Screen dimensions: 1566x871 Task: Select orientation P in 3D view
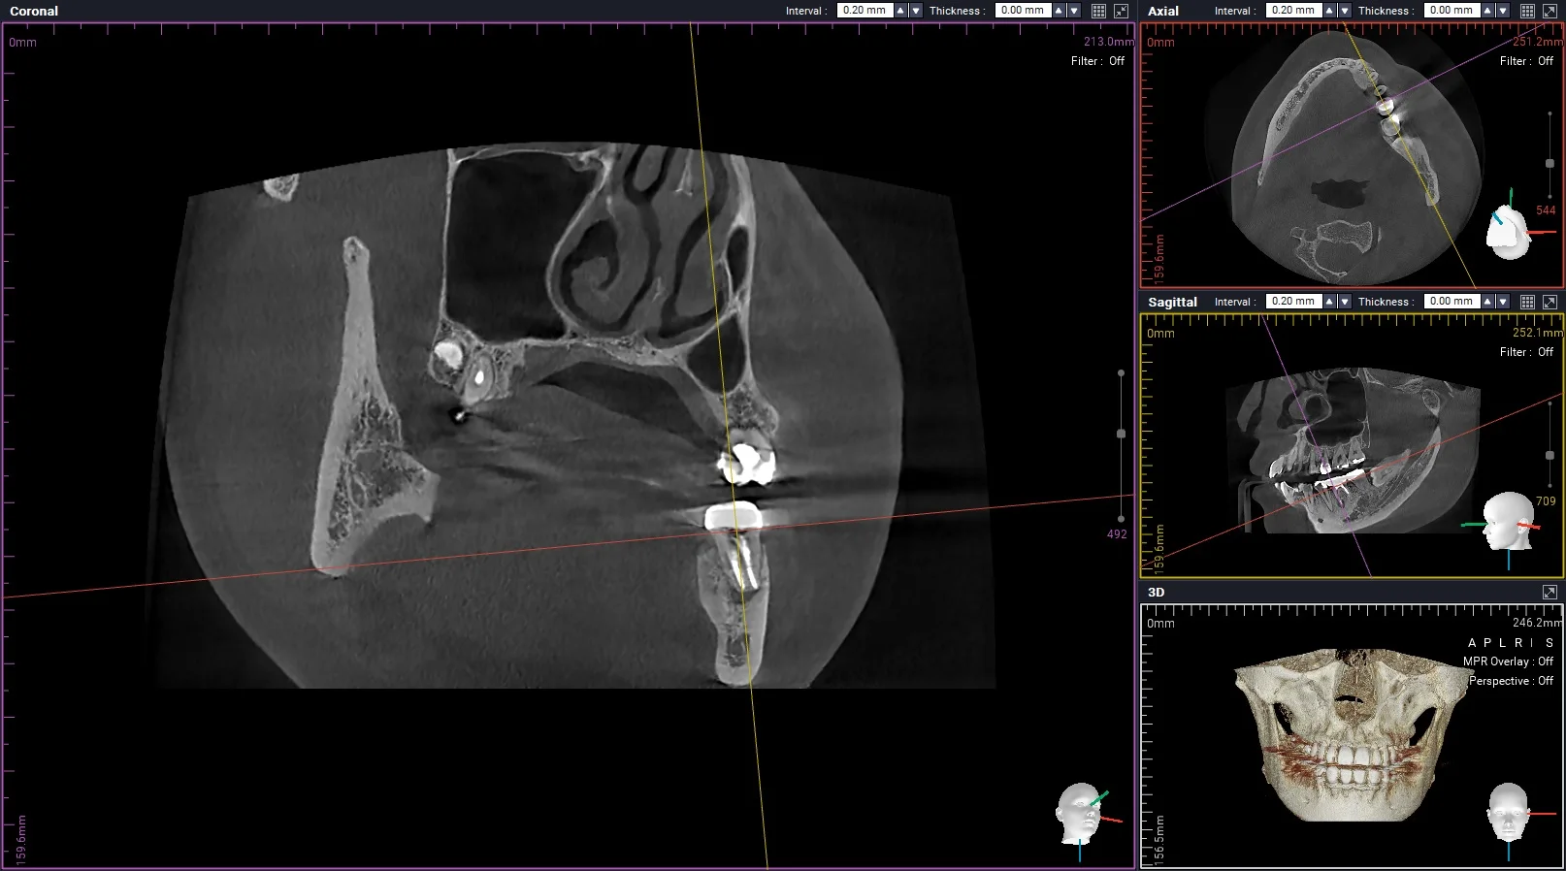1487,643
